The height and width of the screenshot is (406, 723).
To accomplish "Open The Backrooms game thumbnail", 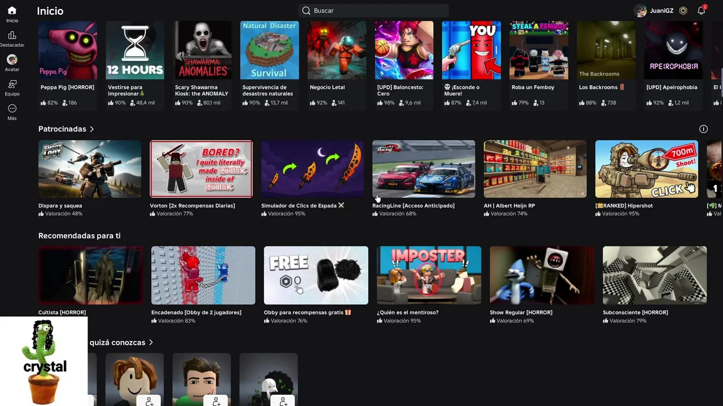I will click(606, 50).
